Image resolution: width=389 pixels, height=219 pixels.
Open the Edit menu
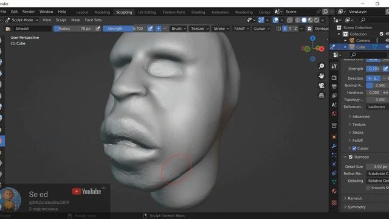[x=14, y=12]
